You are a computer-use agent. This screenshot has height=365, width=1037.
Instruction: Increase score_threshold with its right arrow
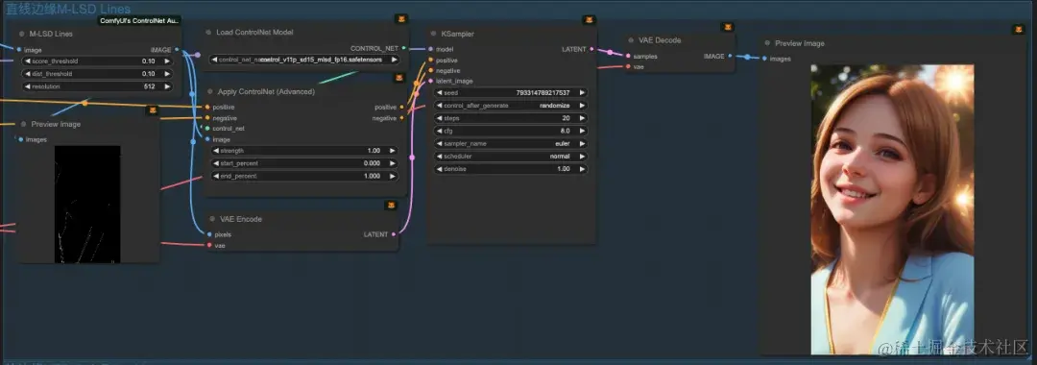pyautogui.click(x=167, y=61)
